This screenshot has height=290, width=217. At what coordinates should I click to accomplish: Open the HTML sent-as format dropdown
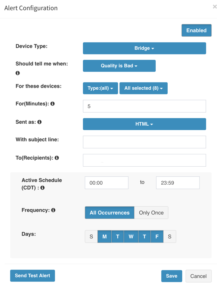145,124
